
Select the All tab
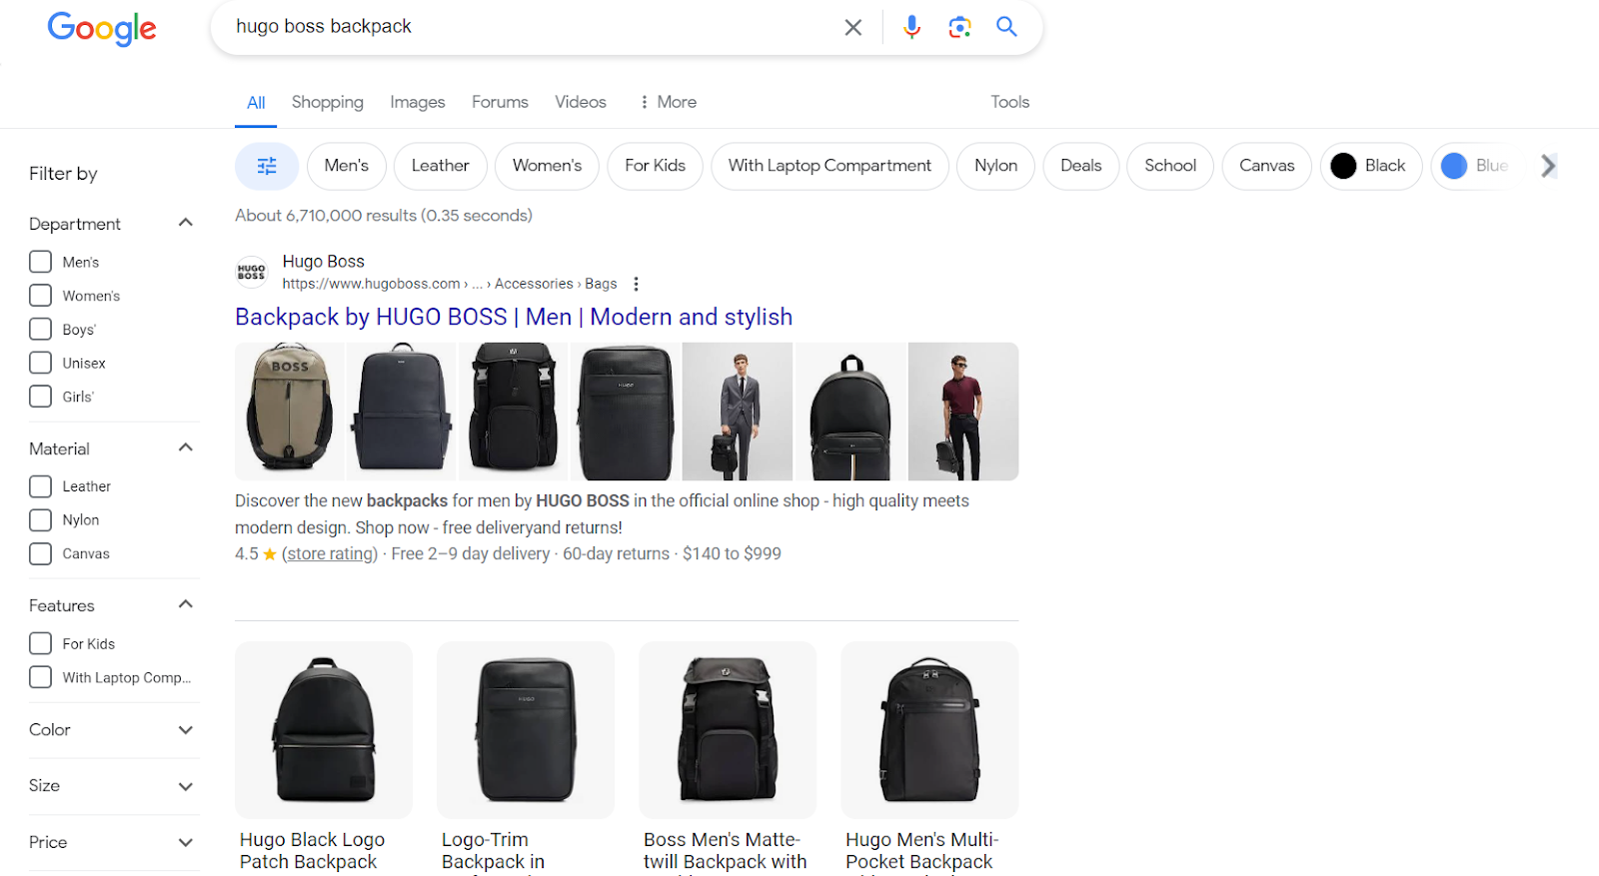click(x=256, y=102)
